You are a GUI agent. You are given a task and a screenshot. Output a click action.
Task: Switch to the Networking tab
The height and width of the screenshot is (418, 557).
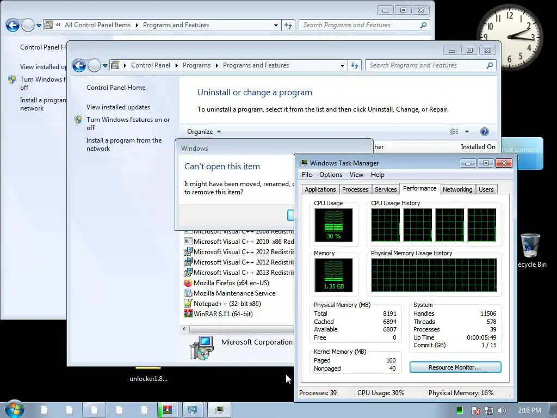pyautogui.click(x=457, y=189)
